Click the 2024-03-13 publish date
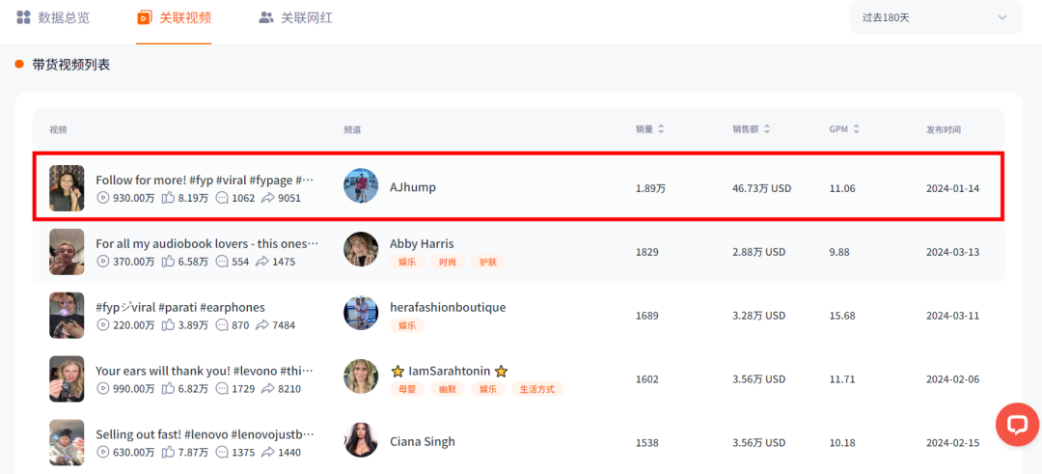 click(952, 253)
